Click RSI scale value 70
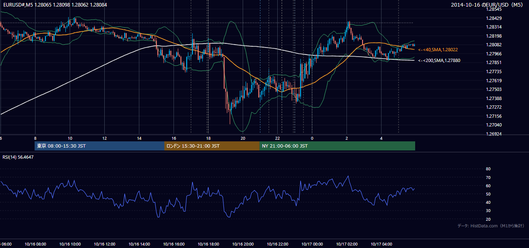 pos(488,177)
